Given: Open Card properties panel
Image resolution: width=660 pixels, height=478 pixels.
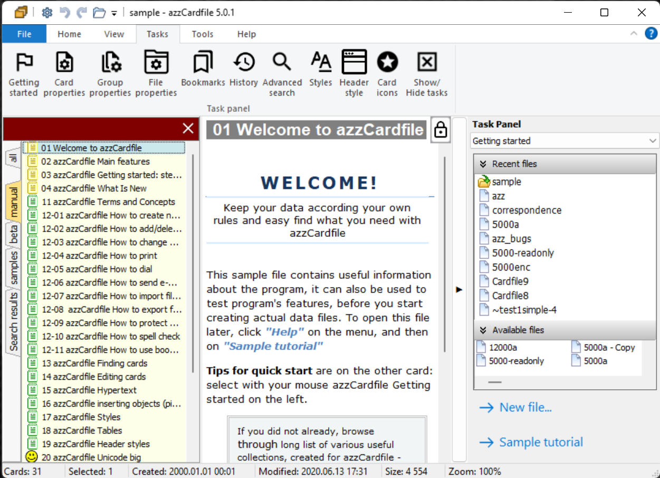Looking at the screenshot, I should 64,74.
